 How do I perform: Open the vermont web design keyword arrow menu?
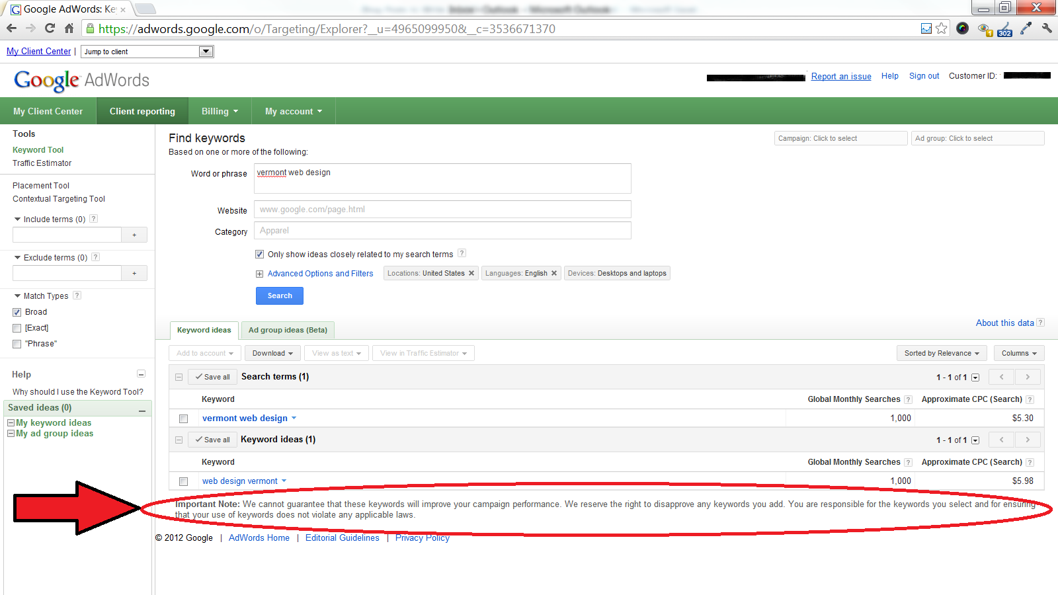pos(294,418)
